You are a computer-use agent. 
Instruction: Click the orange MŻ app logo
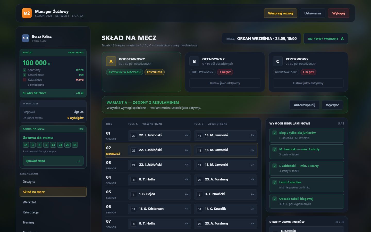coord(27,13)
